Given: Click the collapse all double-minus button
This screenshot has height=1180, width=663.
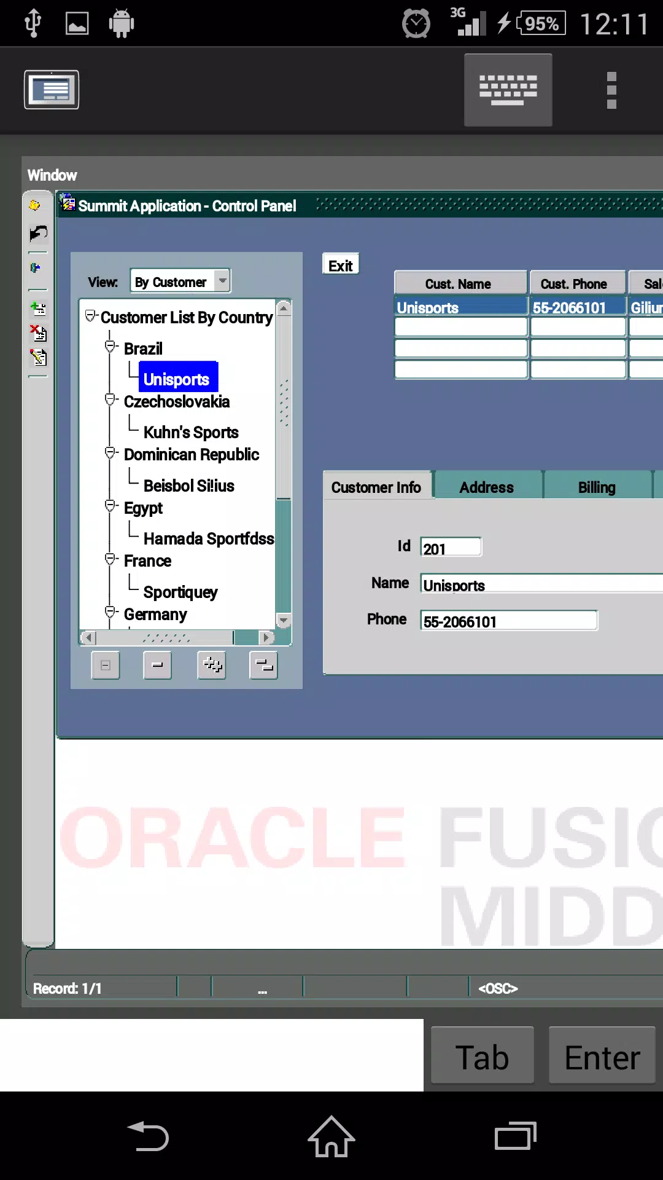Looking at the screenshot, I should 264,666.
